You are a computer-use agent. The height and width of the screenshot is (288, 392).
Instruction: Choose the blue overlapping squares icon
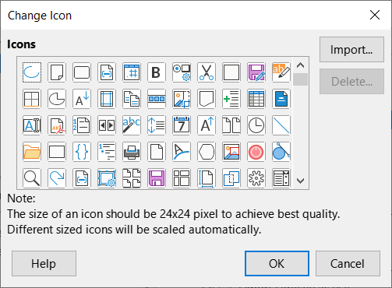tap(231, 178)
